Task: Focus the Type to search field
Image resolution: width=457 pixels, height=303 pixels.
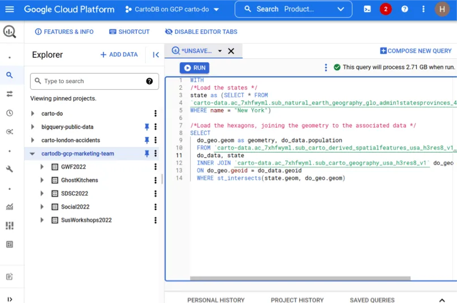Action: (x=94, y=81)
